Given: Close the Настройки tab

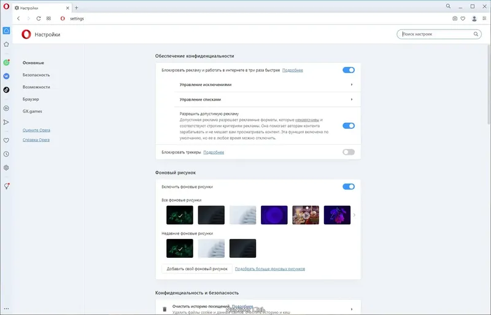Looking at the screenshot, I should pyautogui.click(x=68, y=8).
